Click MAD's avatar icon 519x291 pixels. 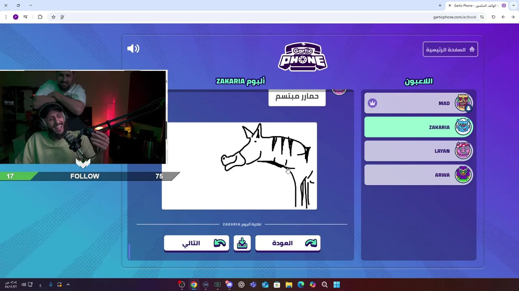click(x=463, y=103)
